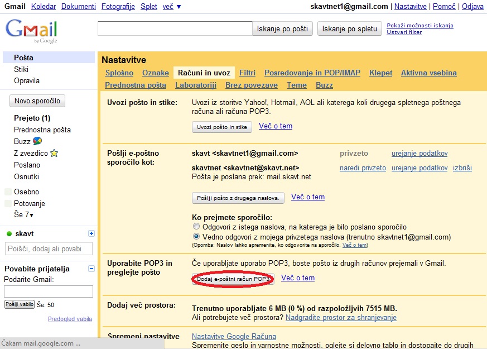Click the plus icon in the skavt chat panel
This screenshot has height=349, width=487.
[91, 233]
